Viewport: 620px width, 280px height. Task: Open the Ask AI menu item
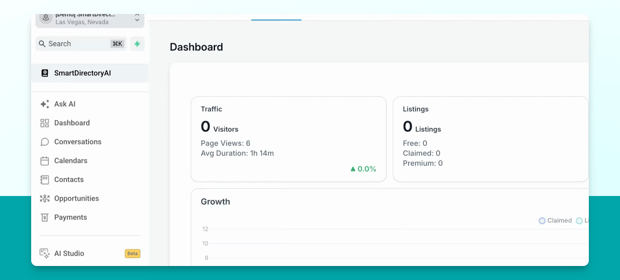tap(90, 104)
